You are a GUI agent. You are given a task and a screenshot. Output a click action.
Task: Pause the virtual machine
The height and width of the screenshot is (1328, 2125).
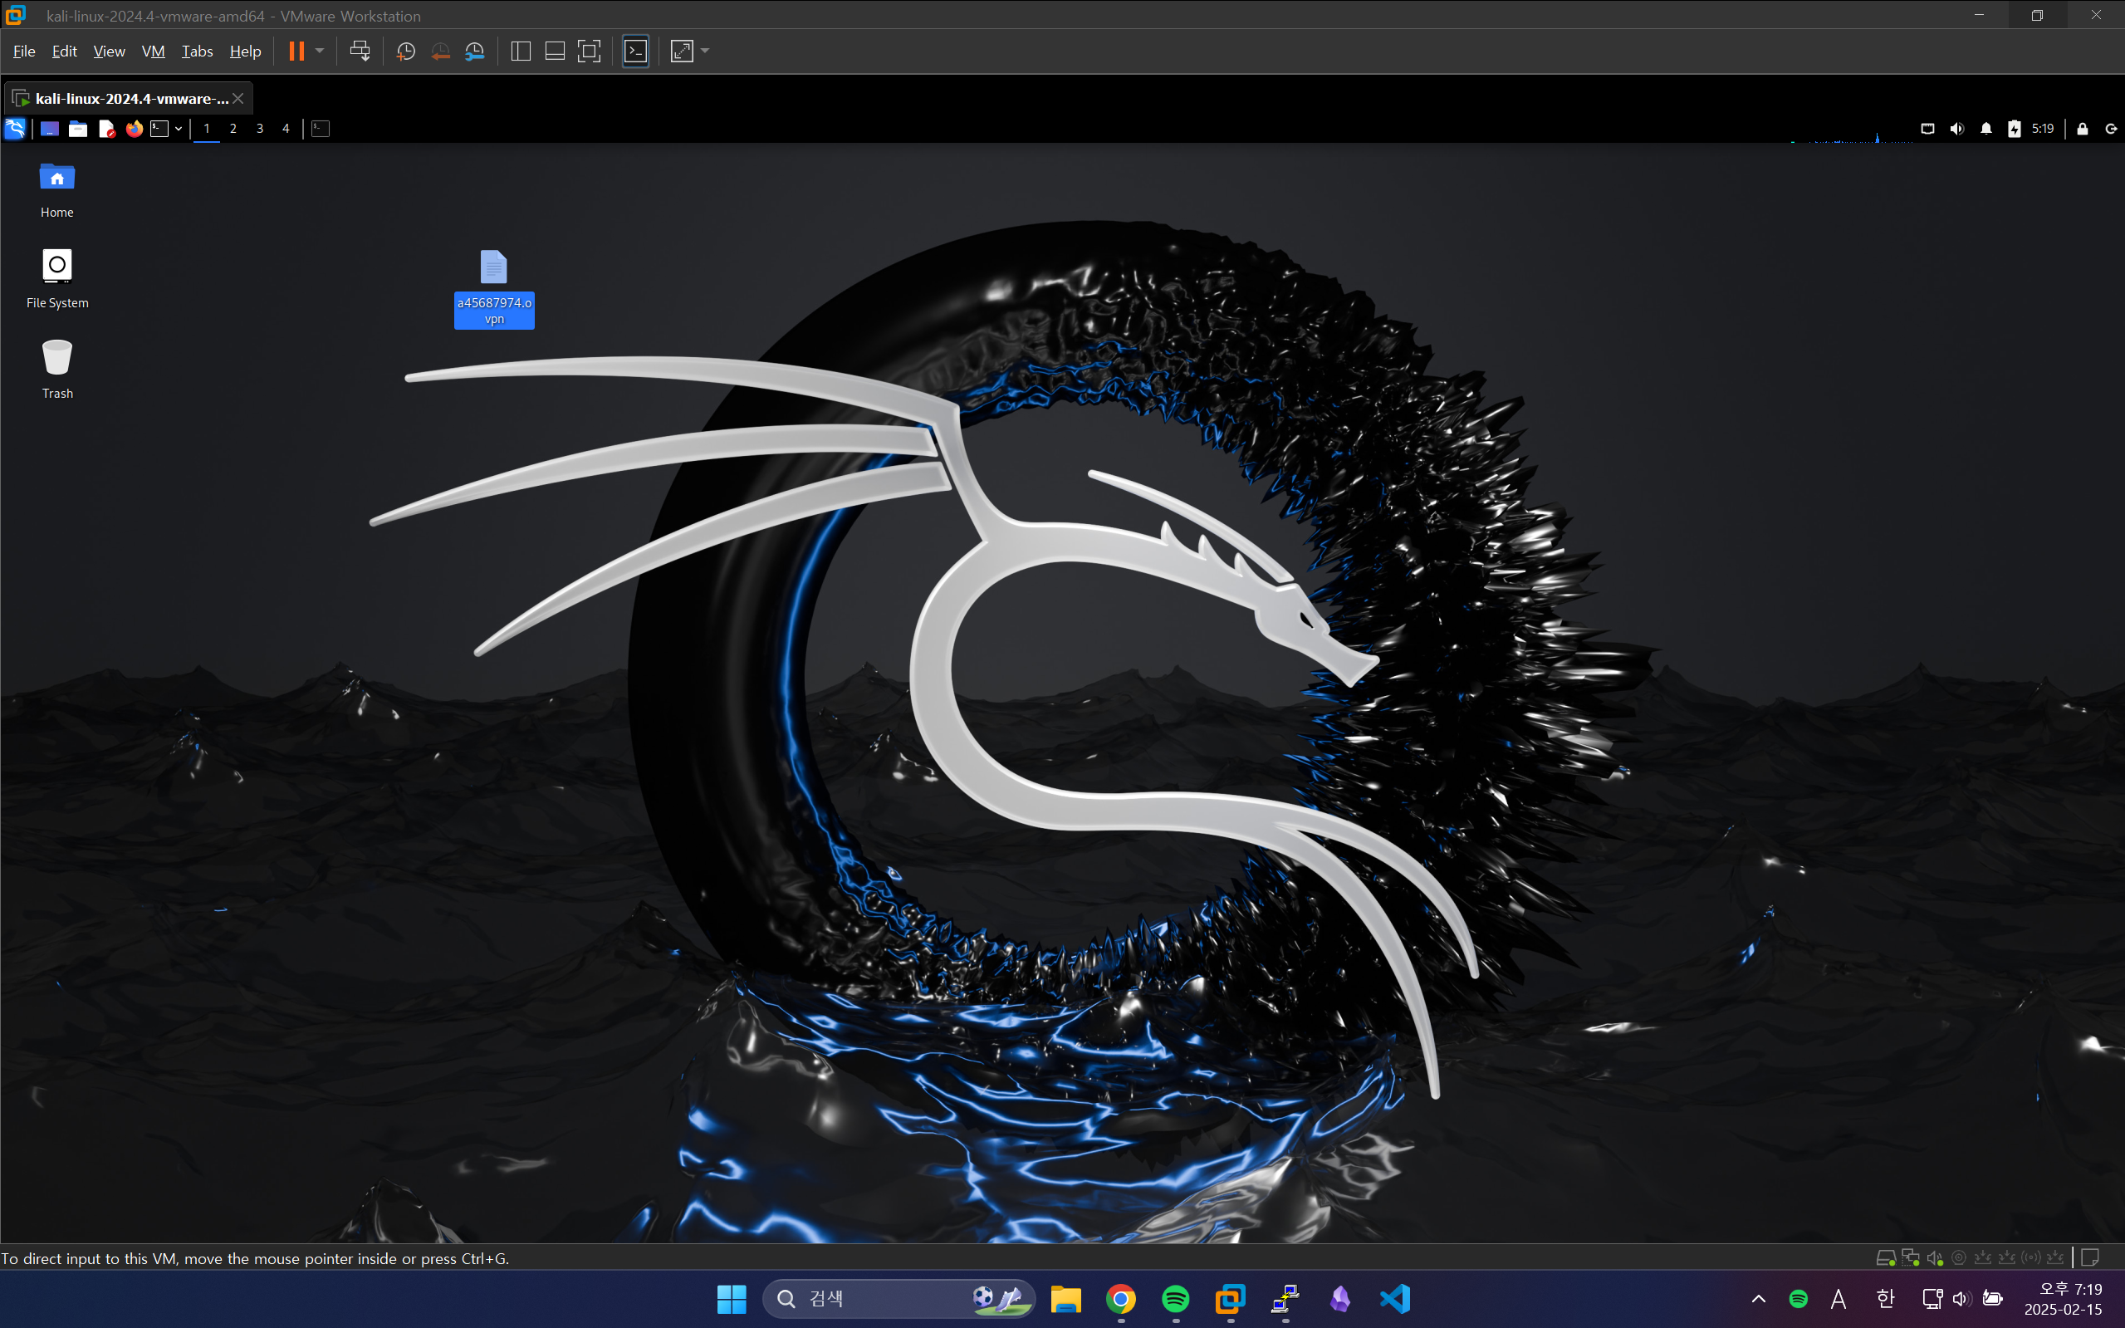point(296,51)
